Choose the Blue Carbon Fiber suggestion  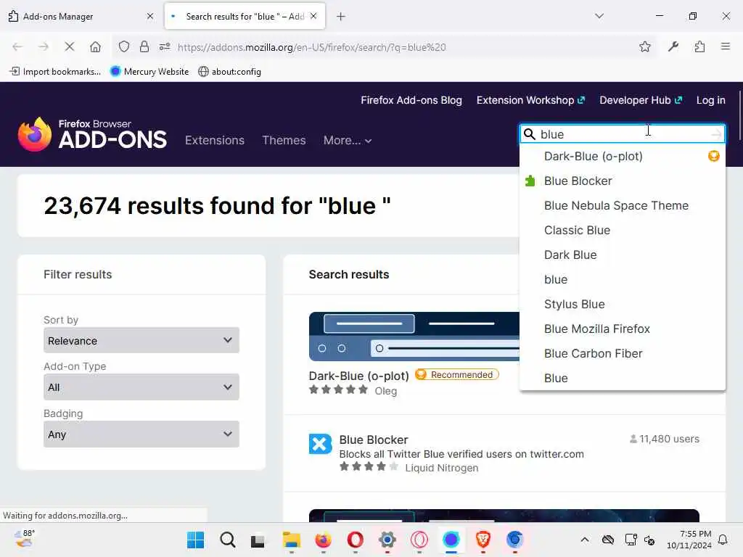[622, 353]
